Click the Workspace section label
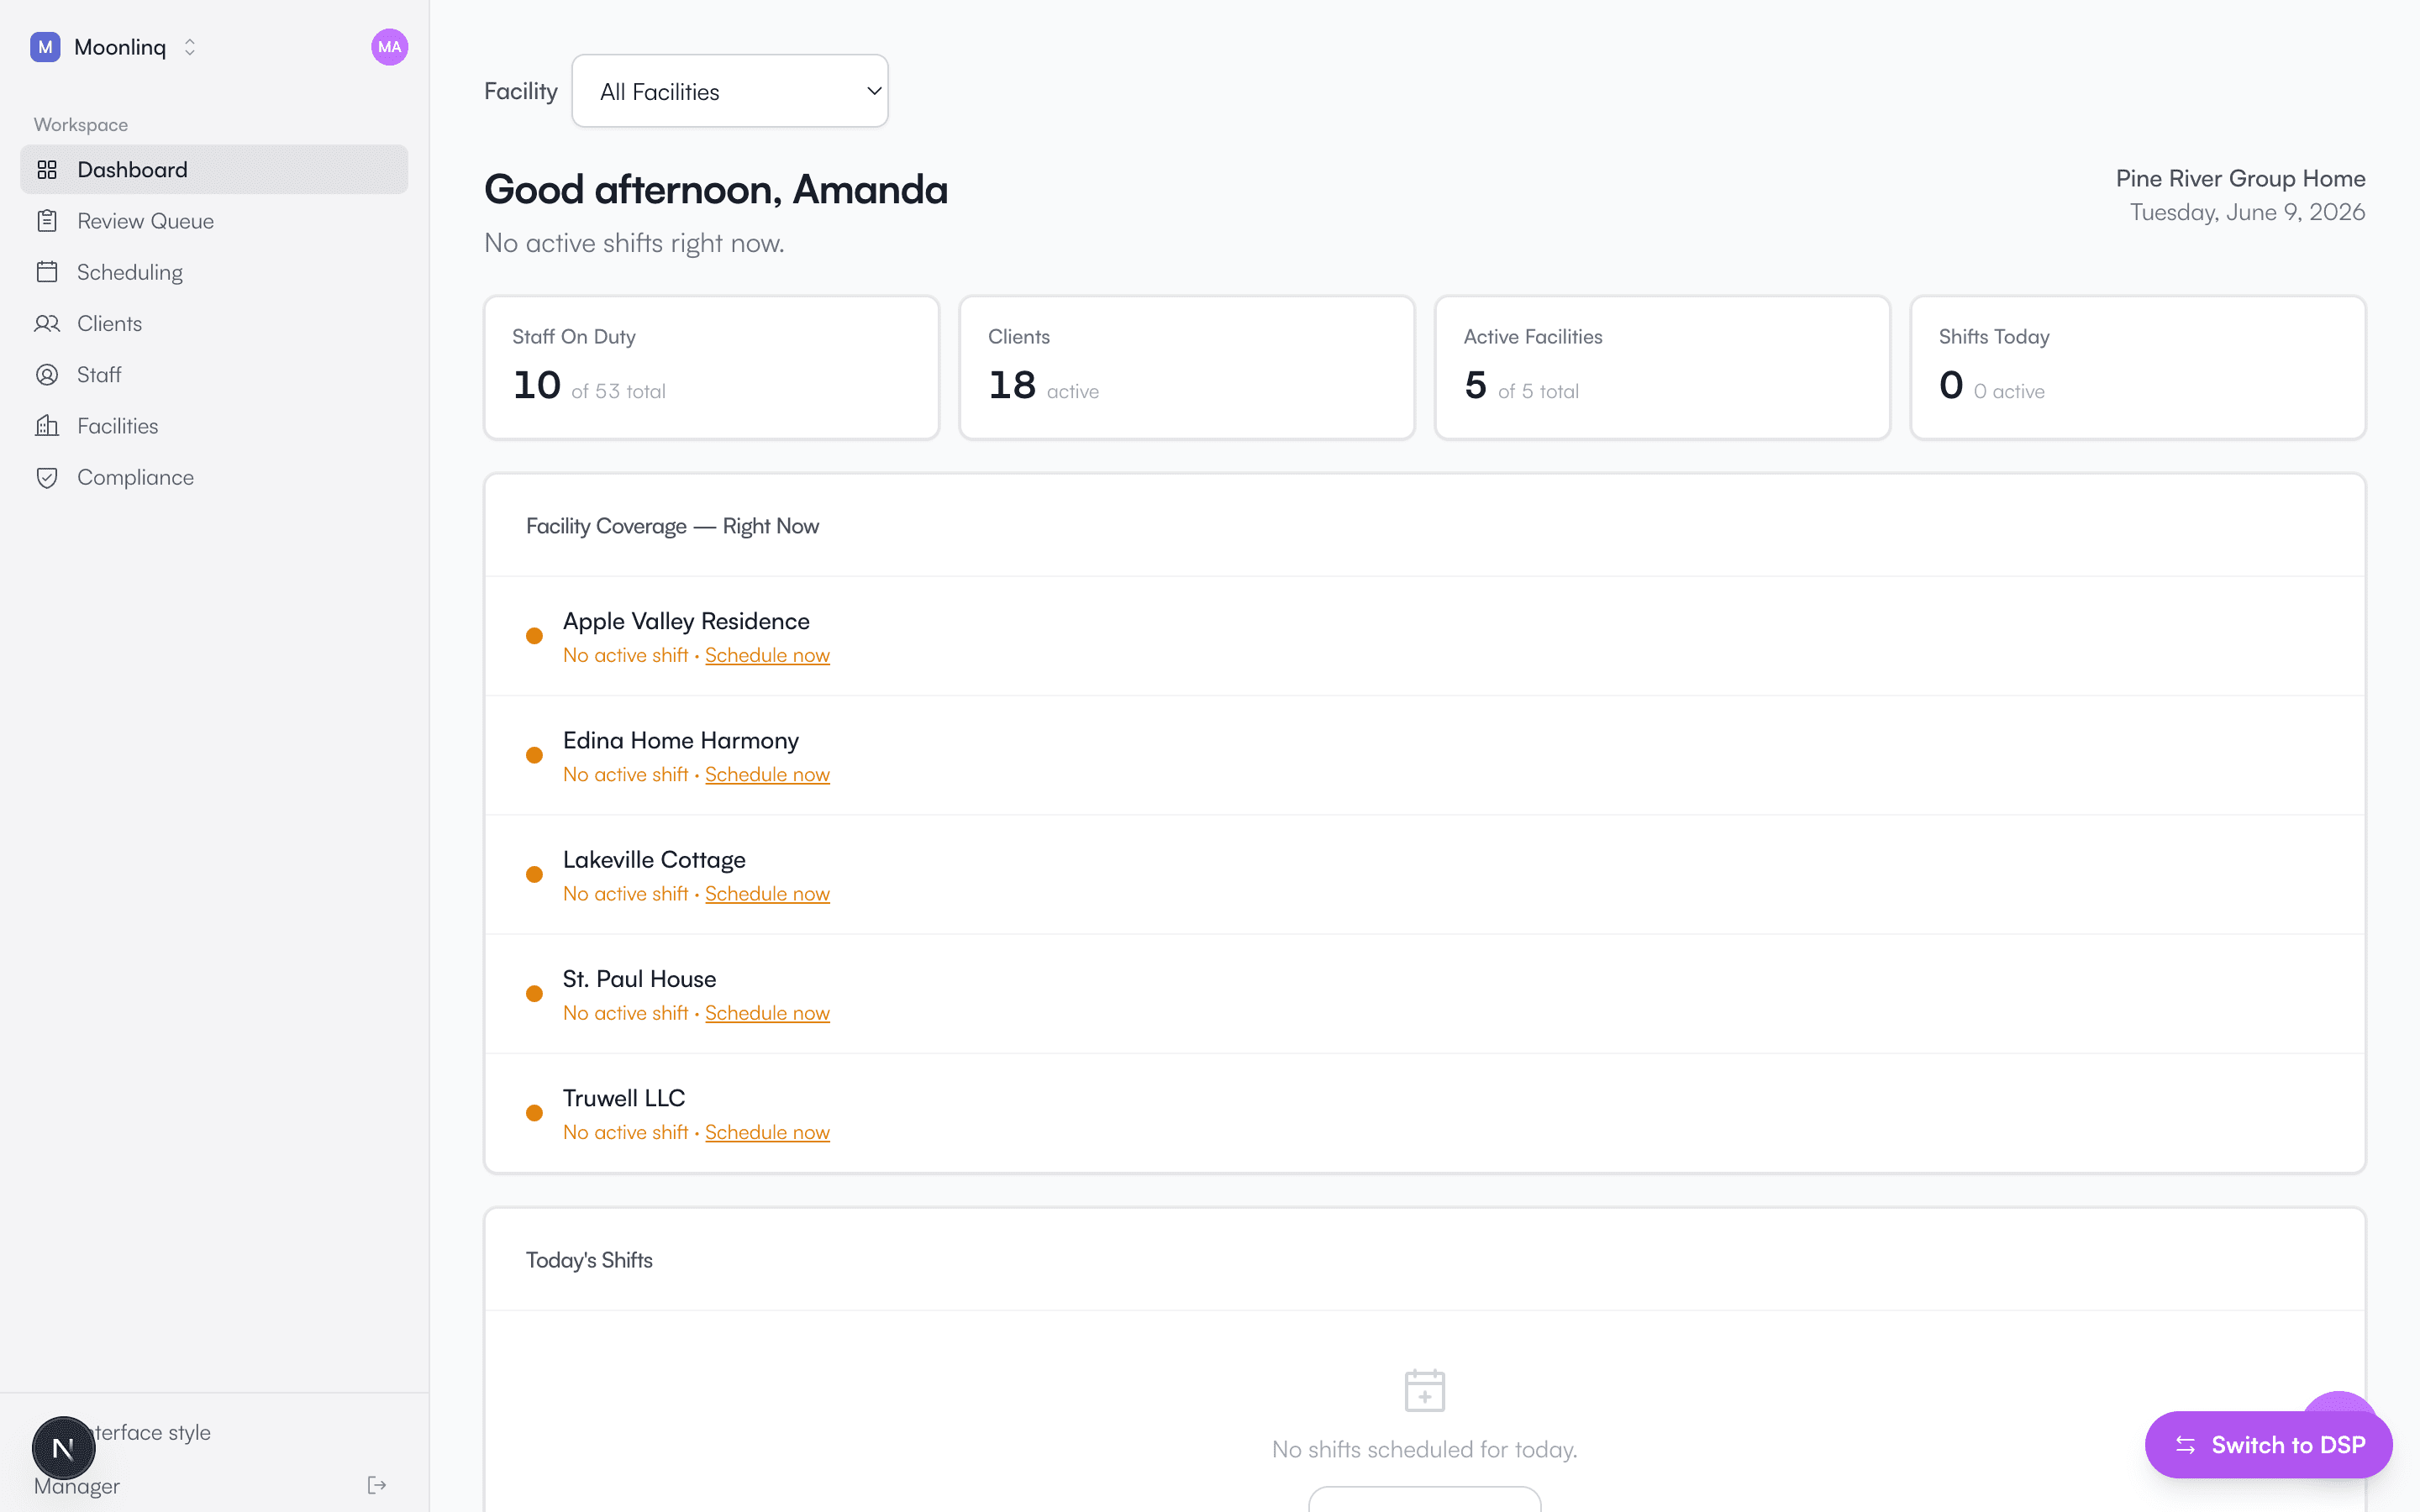 (x=81, y=125)
